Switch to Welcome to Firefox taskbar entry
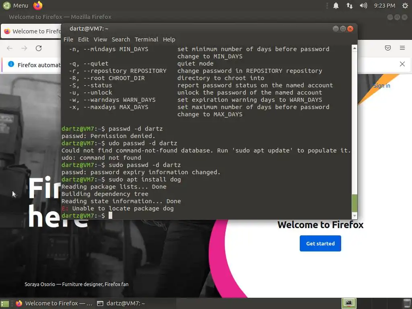Screen dimensions: 412x309 coord(54,303)
